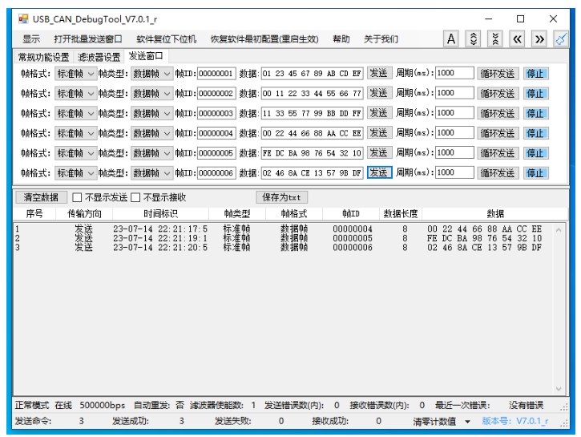581x437 pixels.
Task: Click the frame ID field containing 00000001
Action: pyautogui.click(x=216, y=74)
